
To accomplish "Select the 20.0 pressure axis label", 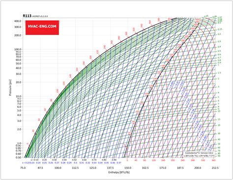I will tap(19, 82).
